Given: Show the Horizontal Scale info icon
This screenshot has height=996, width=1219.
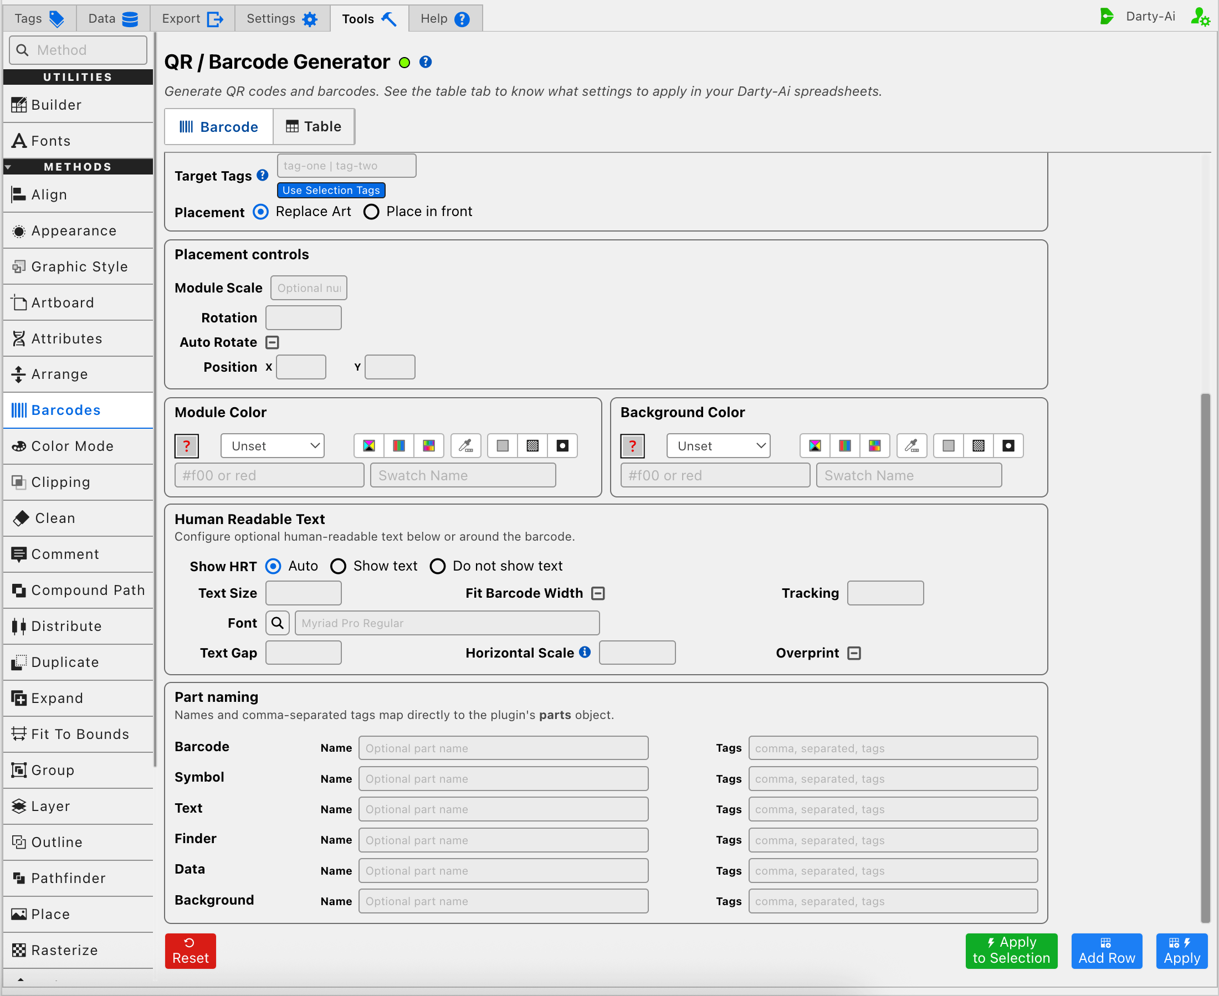Looking at the screenshot, I should pos(585,653).
